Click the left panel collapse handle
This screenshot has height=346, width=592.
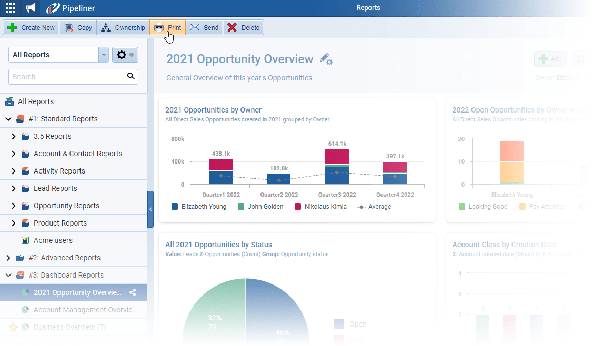click(x=150, y=209)
